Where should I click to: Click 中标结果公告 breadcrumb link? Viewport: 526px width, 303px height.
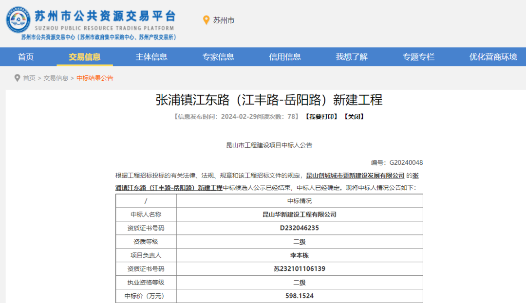(x=94, y=78)
